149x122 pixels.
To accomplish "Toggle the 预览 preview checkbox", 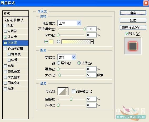I will point(127,34).
